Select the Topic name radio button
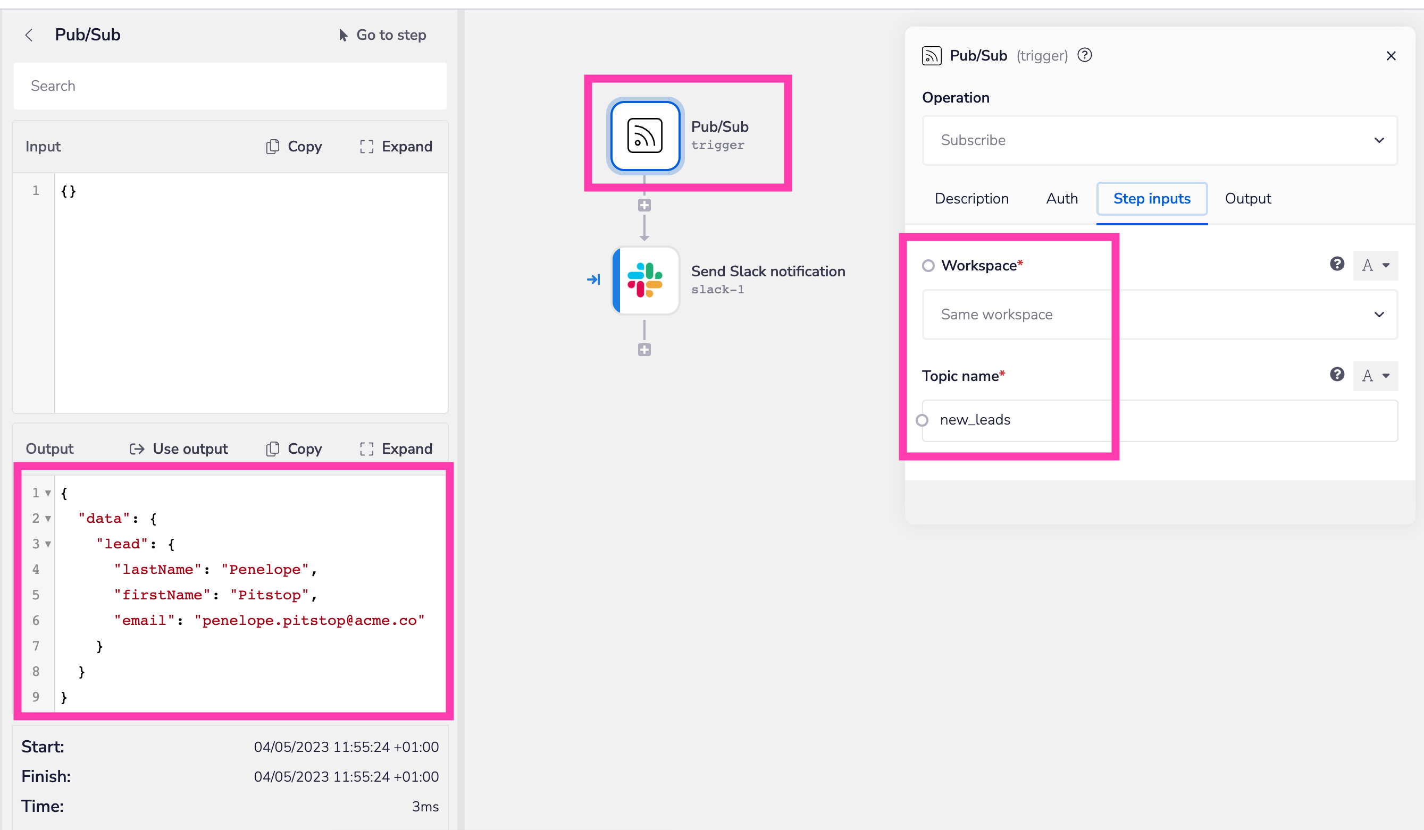 (923, 420)
